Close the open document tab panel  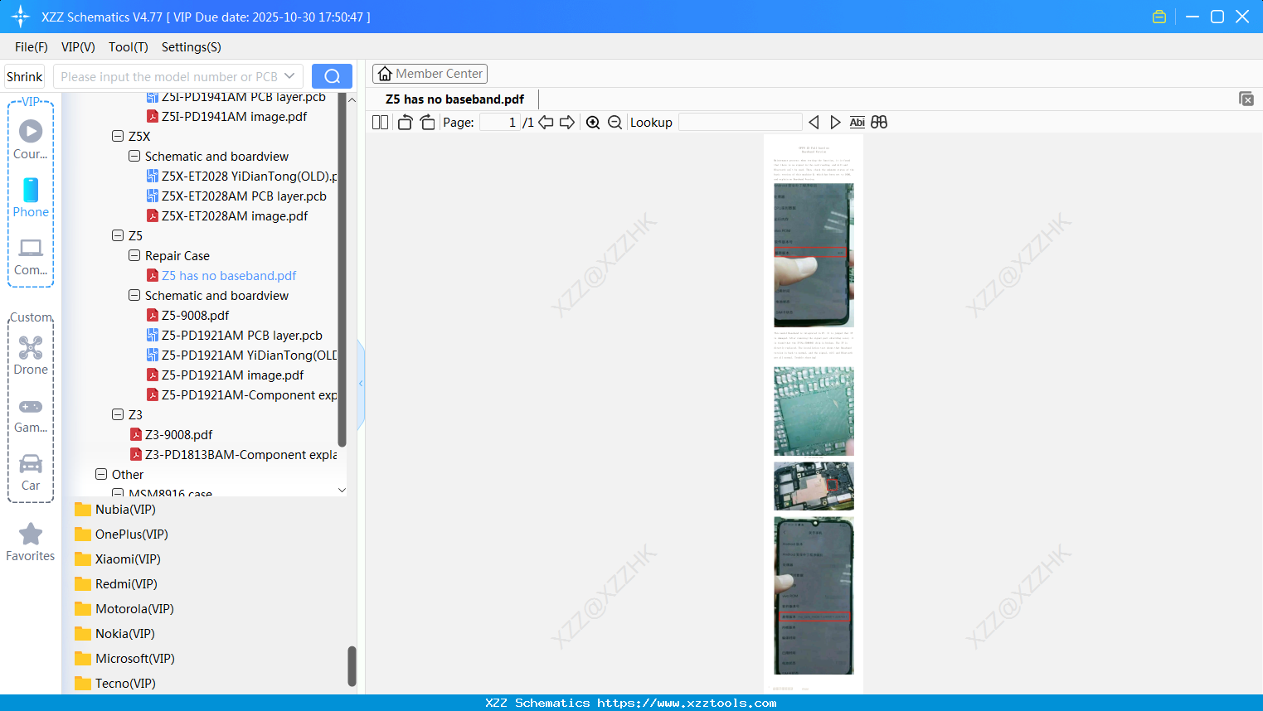point(1246,99)
